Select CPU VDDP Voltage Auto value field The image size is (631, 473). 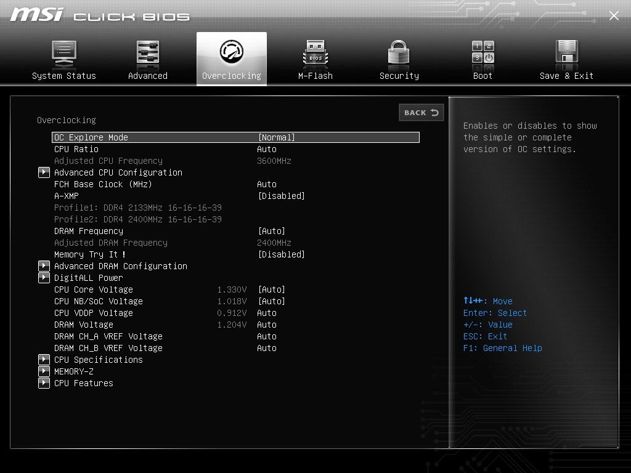pos(267,313)
